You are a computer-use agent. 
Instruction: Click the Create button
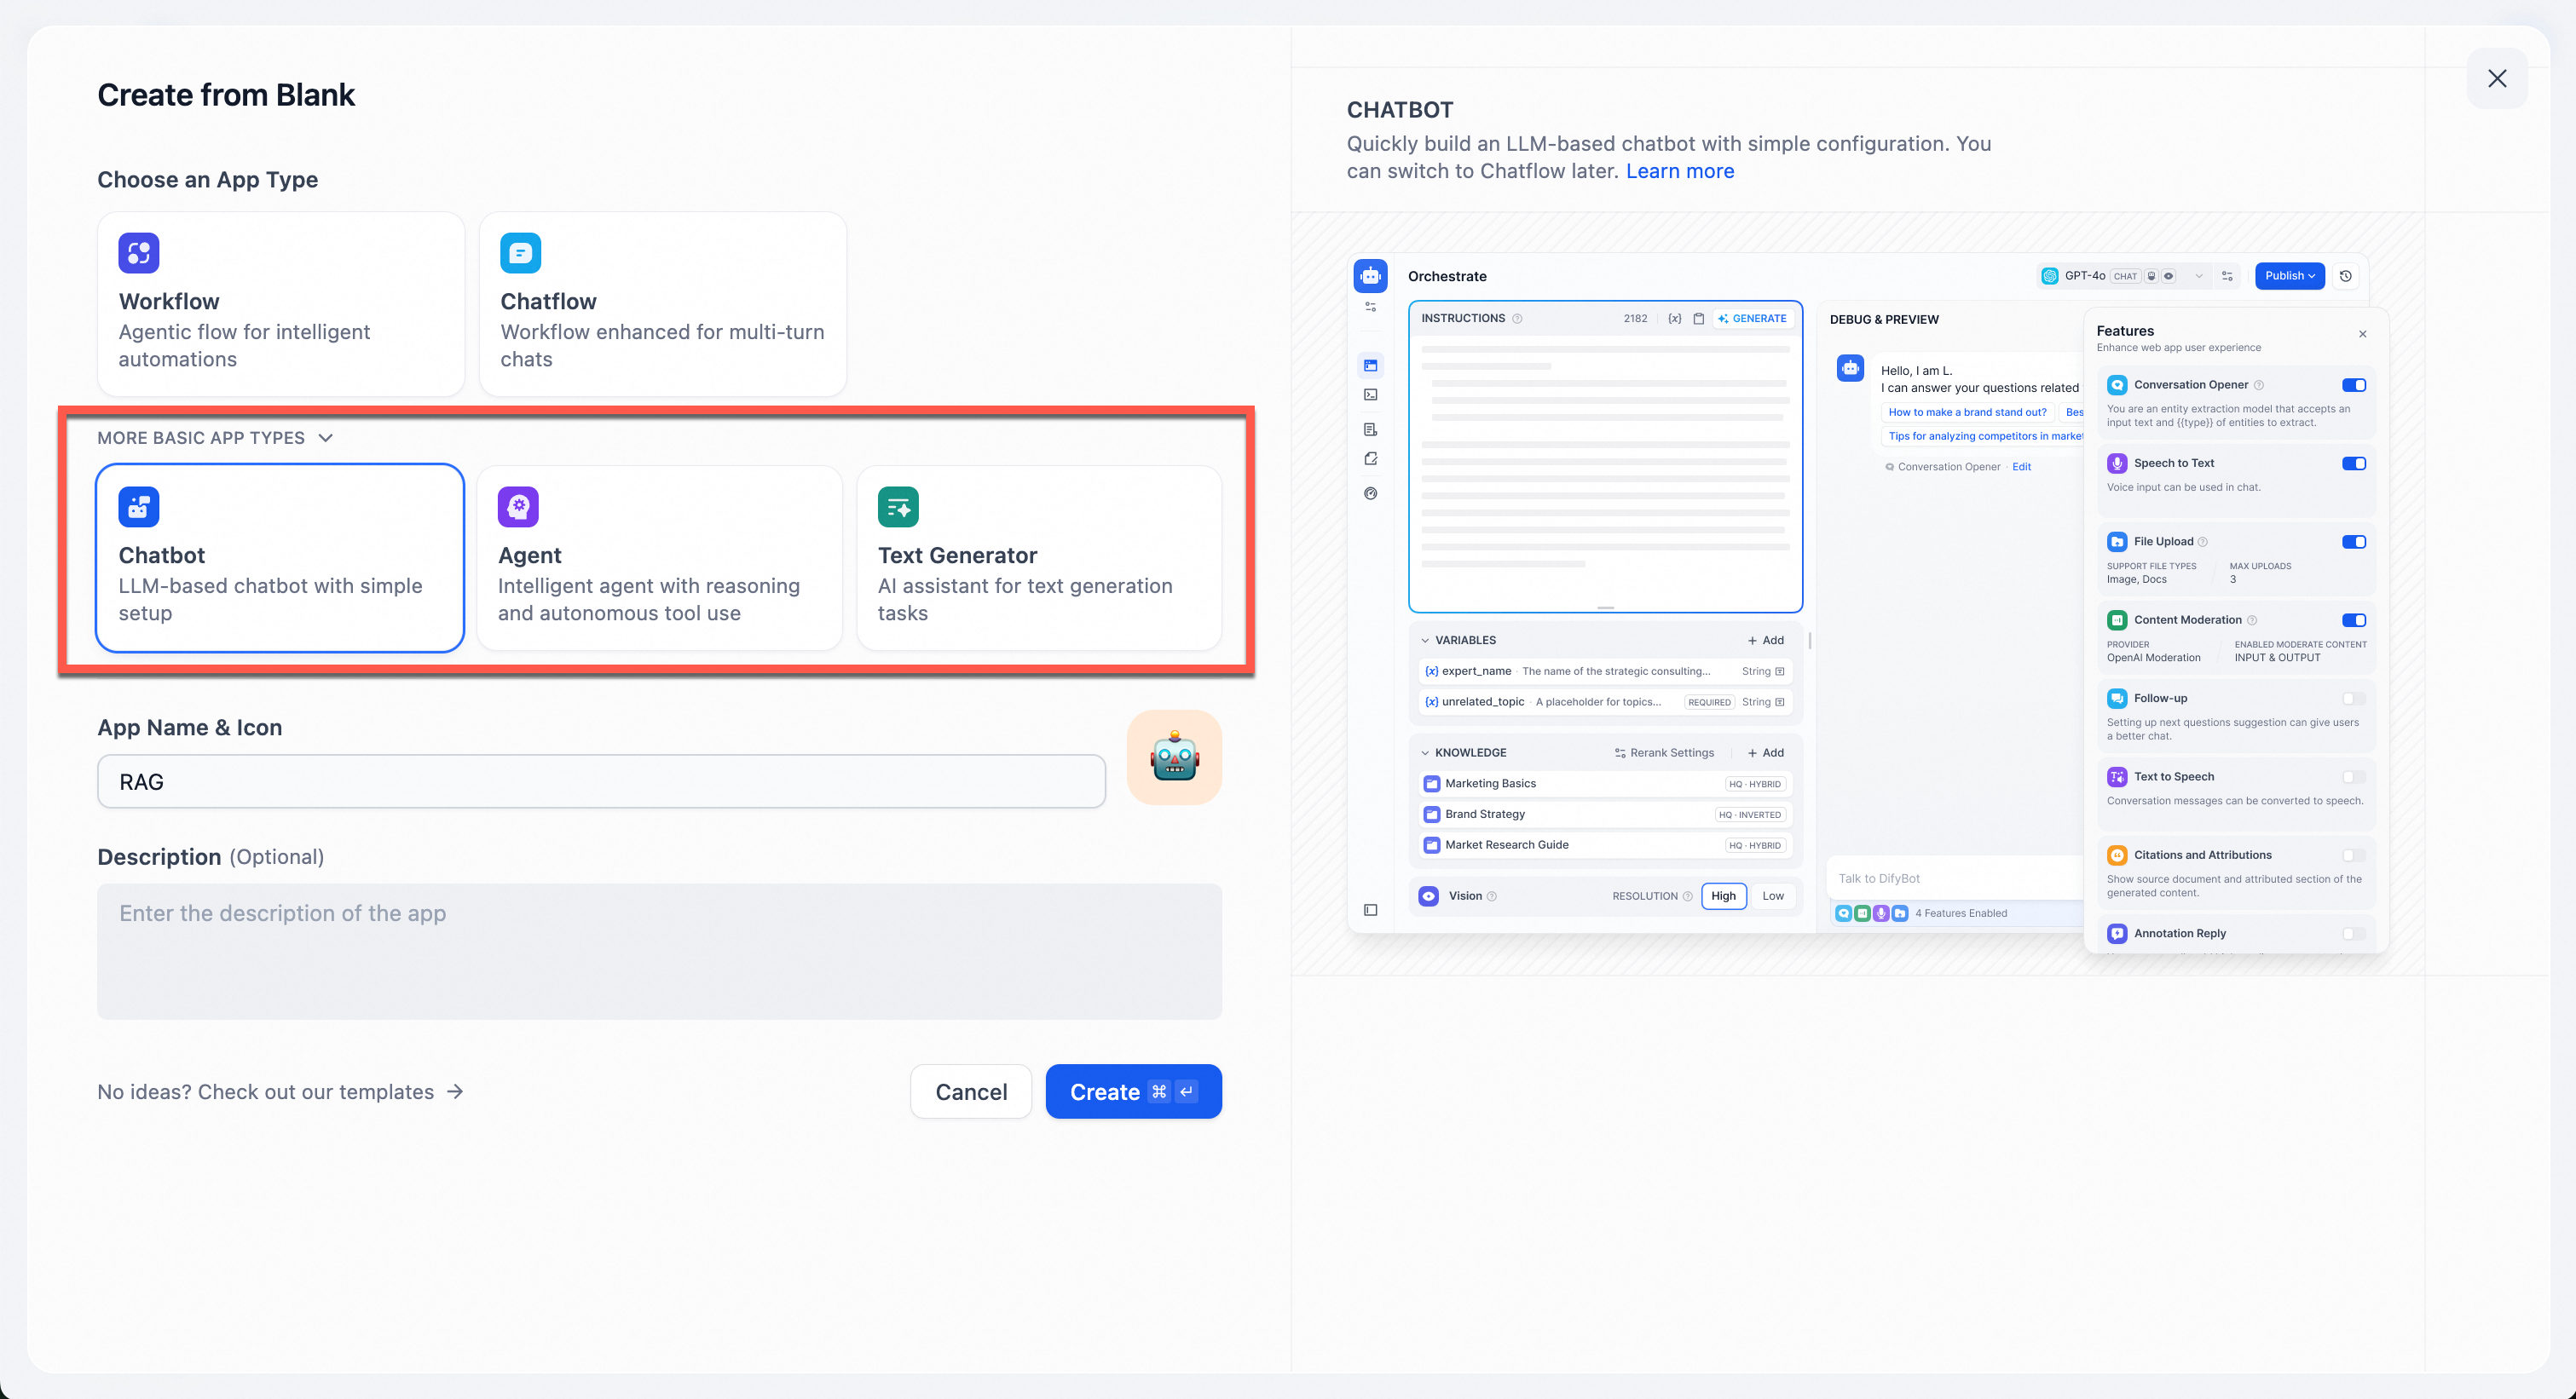click(x=1133, y=1091)
